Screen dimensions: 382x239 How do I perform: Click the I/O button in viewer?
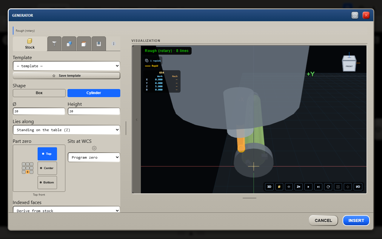tap(358, 187)
